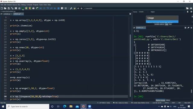Save all files toolbar icon
The image size is (193, 109).
click(x=12, y=8)
